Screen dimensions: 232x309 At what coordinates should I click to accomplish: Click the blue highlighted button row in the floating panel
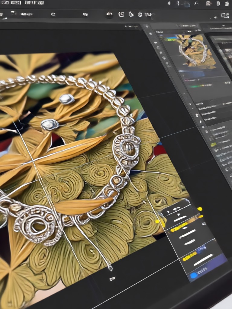(207, 267)
